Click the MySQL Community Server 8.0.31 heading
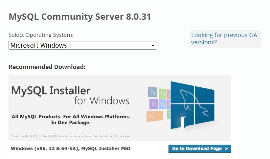 pyautogui.click(x=80, y=17)
